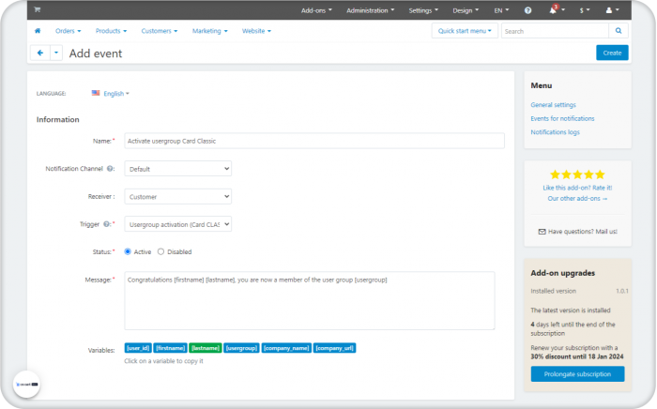Click into the Message text area

pyautogui.click(x=309, y=300)
